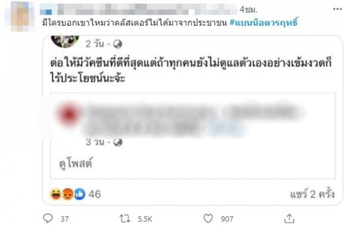Open the pixelated tweet author avatar
Viewport: 345px width, 227px height.
pyautogui.click(x=20, y=16)
